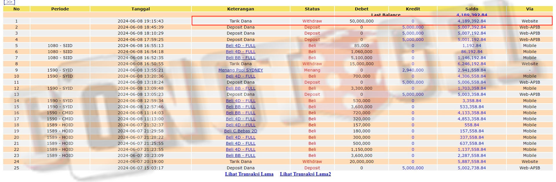556x182 pixels.
Task: Click the Saldo column header
Action: pyautogui.click(x=471, y=9)
